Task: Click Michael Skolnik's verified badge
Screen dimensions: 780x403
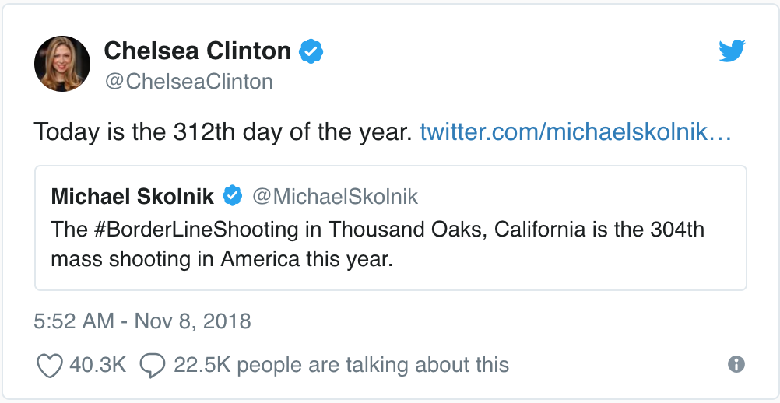Action: click(x=232, y=197)
